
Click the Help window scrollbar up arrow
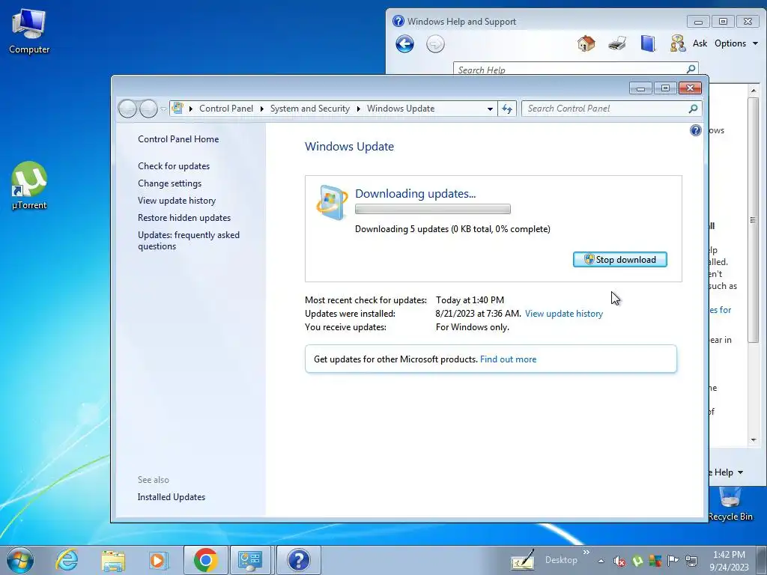click(754, 91)
